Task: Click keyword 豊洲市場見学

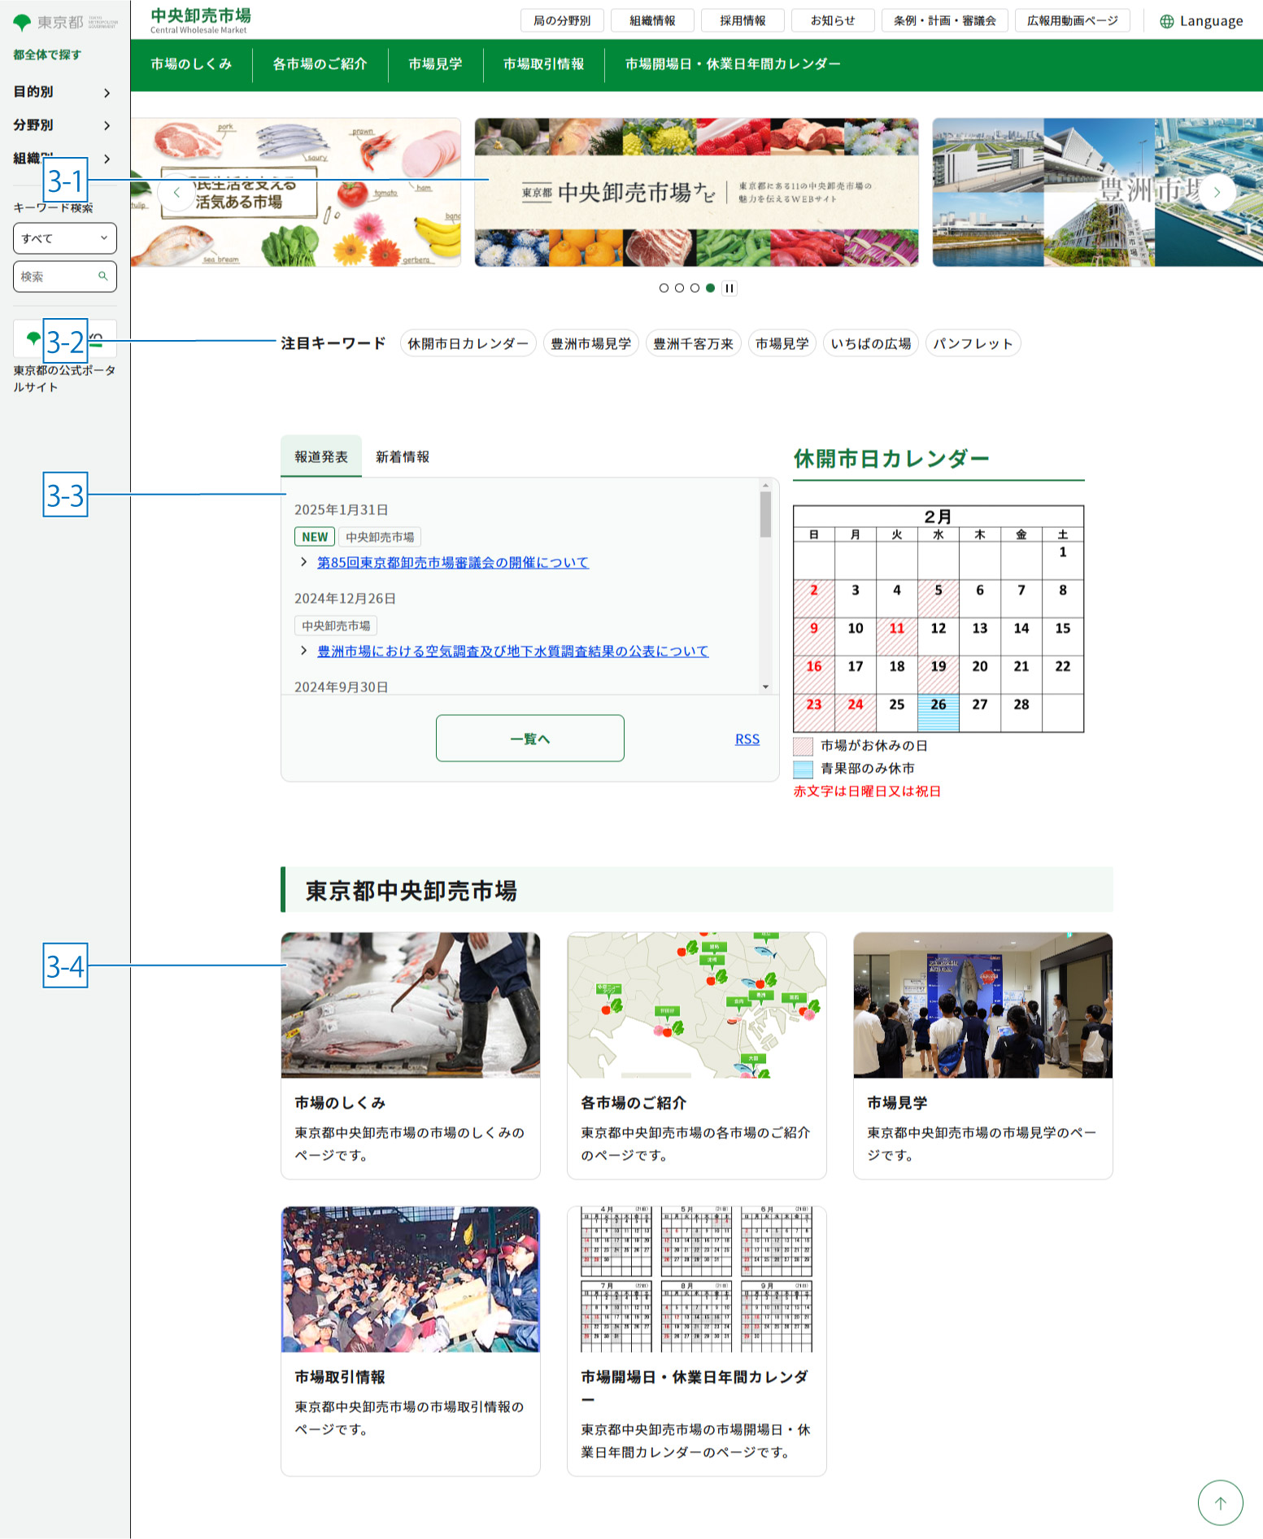Action: tap(591, 343)
